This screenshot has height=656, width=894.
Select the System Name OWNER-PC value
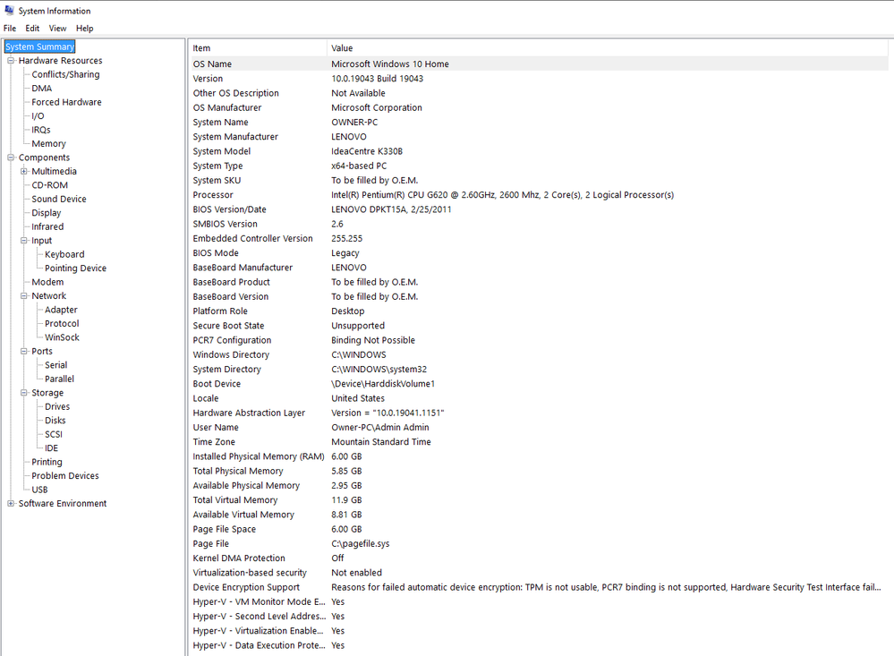click(x=354, y=122)
